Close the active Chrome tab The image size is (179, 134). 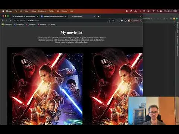pyautogui.click(x=94, y=16)
